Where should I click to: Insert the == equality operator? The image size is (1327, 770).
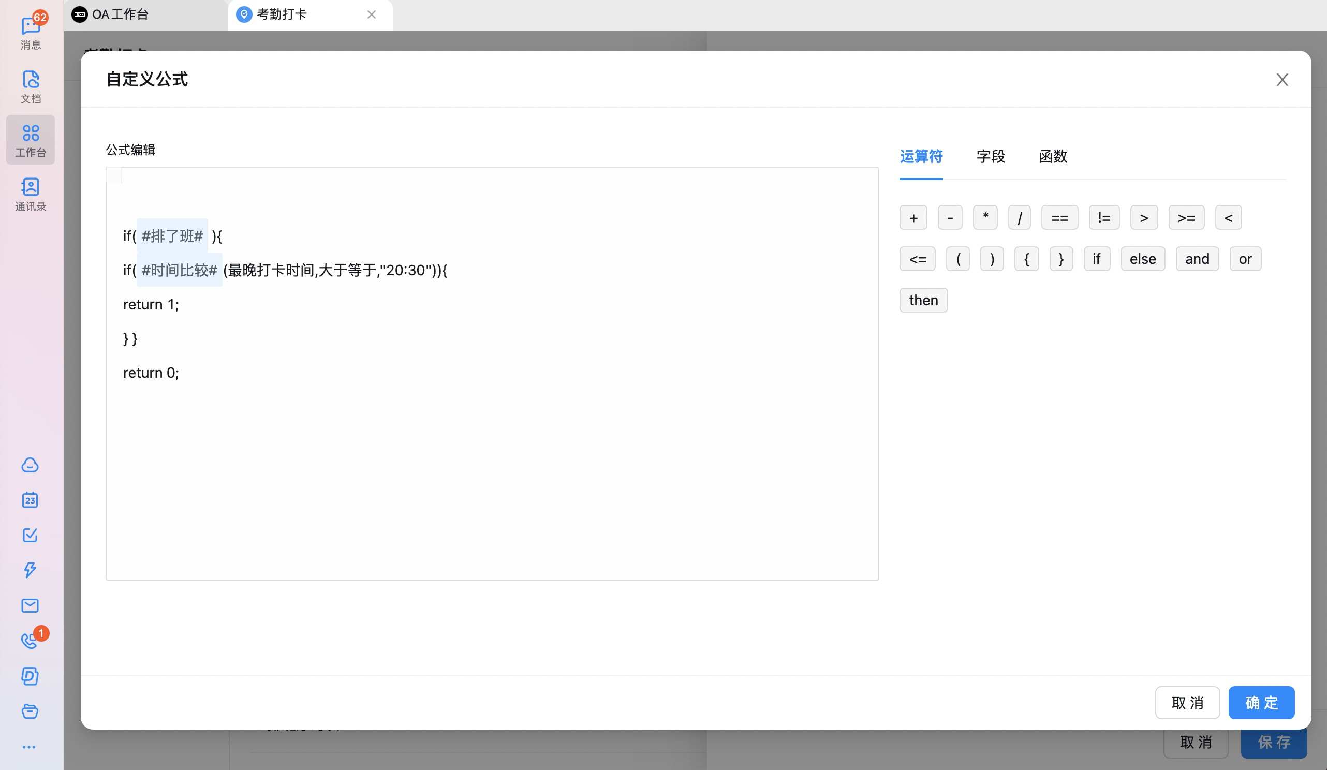[x=1059, y=217]
